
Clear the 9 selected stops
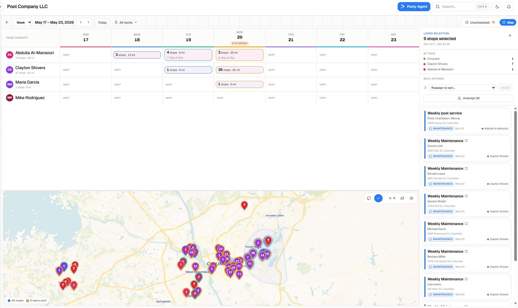(392, 198)
